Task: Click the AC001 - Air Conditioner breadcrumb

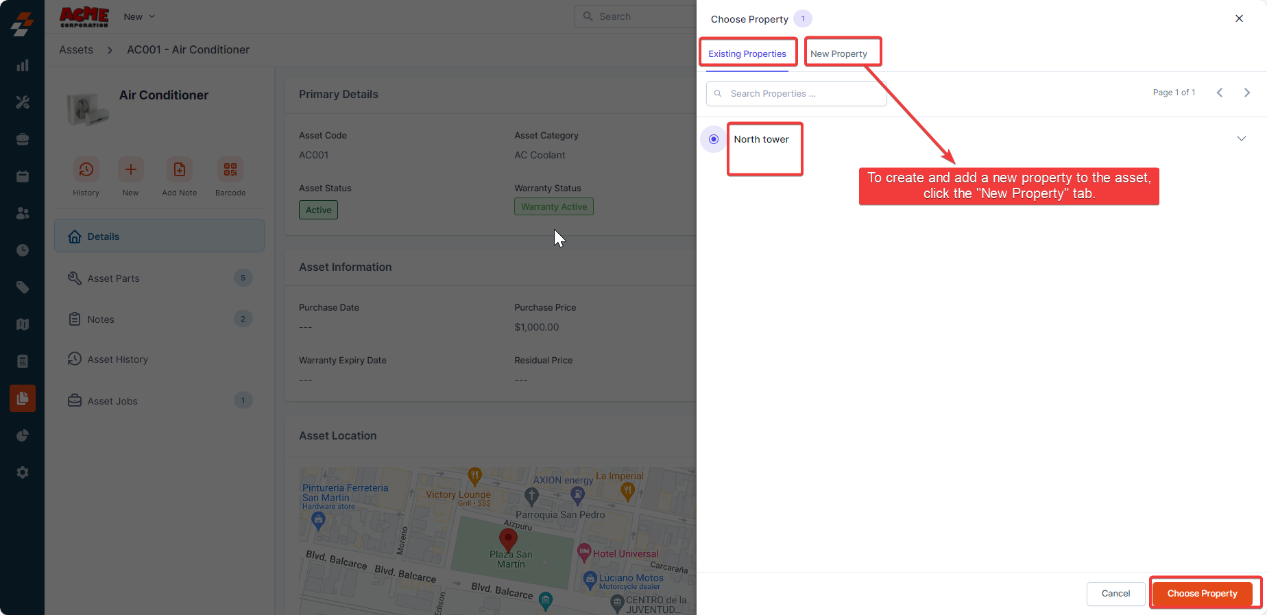Action: coord(188,49)
